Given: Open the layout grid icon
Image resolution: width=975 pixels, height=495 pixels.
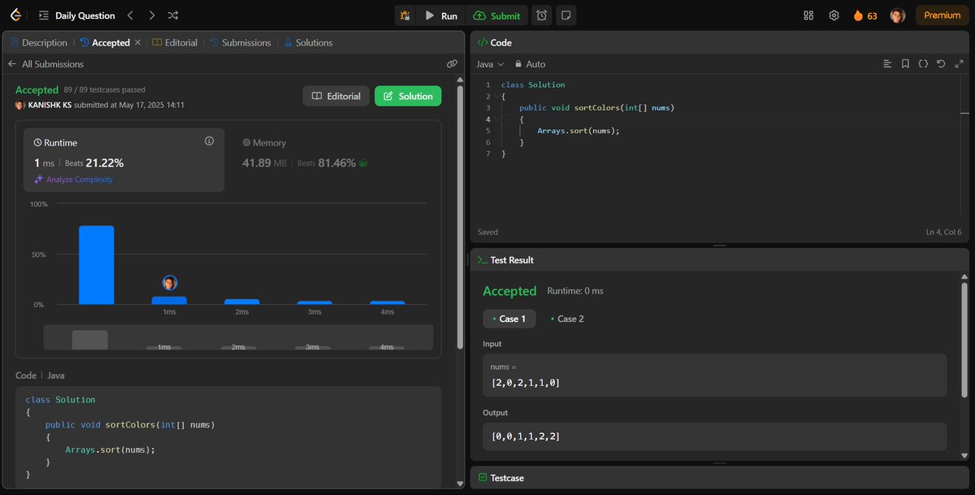Looking at the screenshot, I should point(808,15).
